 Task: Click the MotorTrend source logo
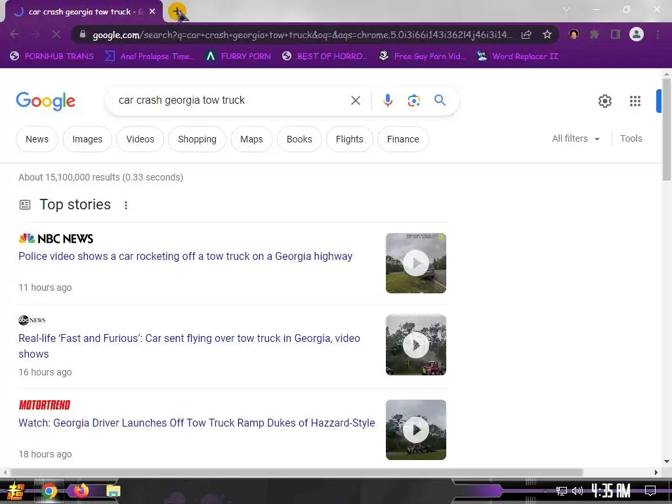(x=44, y=405)
